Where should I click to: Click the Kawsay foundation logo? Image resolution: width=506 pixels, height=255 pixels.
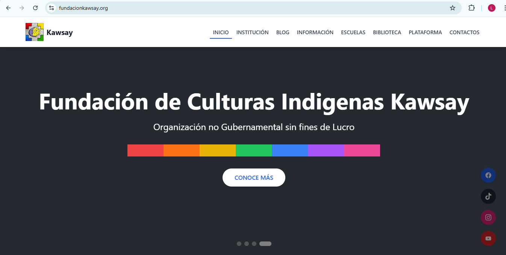tap(35, 32)
